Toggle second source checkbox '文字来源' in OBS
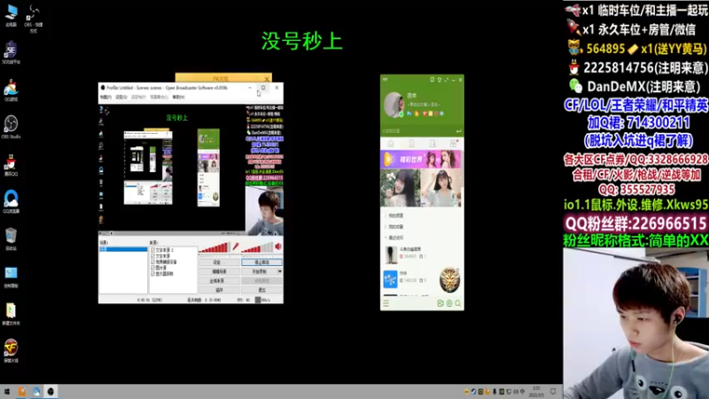This screenshot has width=709, height=399. coord(152,255)
